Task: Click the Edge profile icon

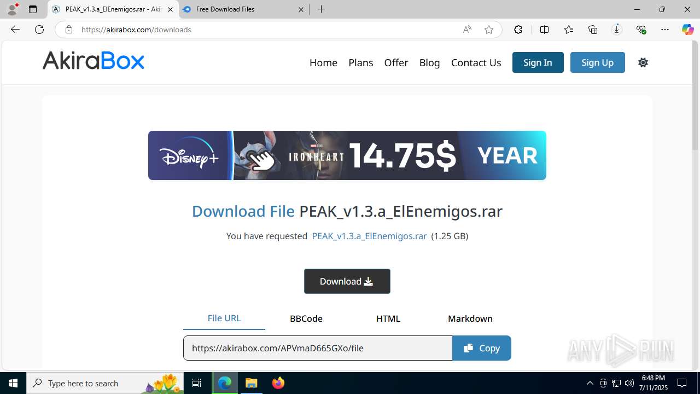Action: [12, 9]
